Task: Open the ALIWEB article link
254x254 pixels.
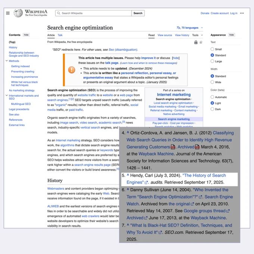Action: coord(53,206)
